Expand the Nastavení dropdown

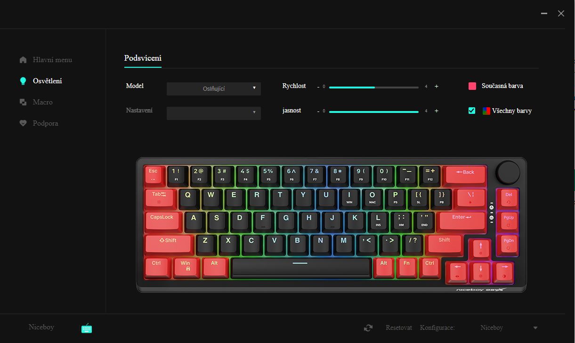tap(214, 113)
